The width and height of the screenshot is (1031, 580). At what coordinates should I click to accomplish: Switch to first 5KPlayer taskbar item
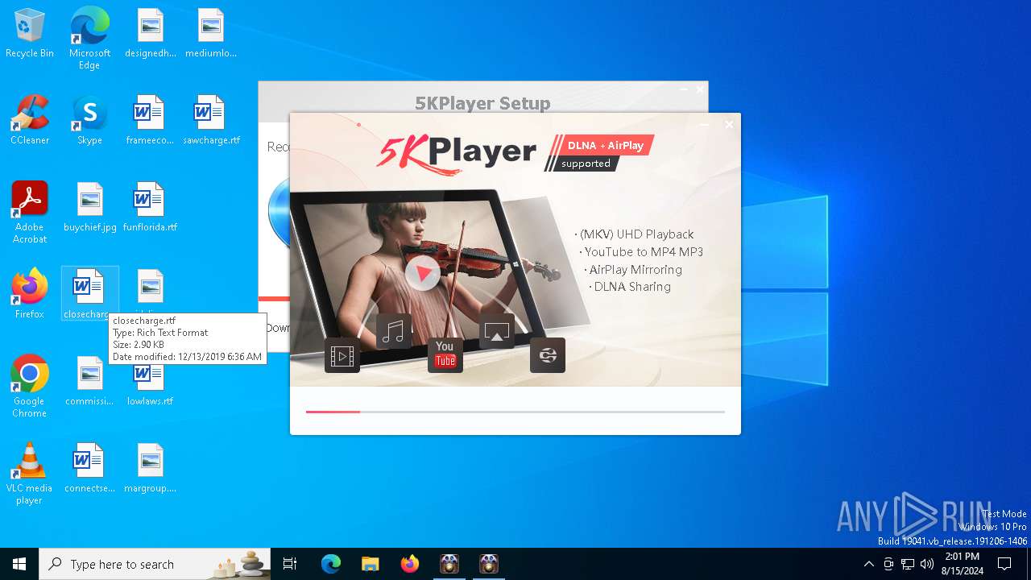pyautogui.click(x=449, y=564)
